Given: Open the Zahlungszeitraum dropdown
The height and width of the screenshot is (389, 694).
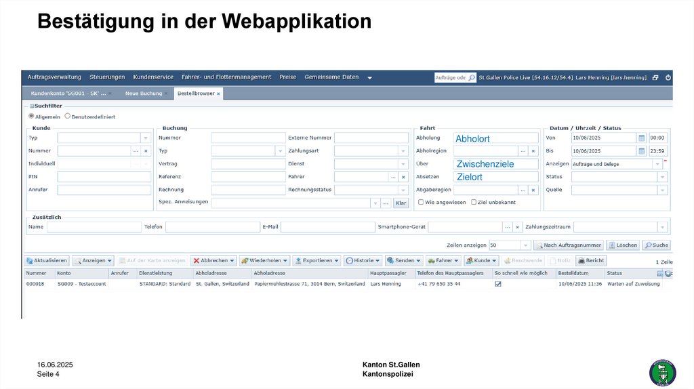Looking at the screenshot, I should tap(662, 227).
